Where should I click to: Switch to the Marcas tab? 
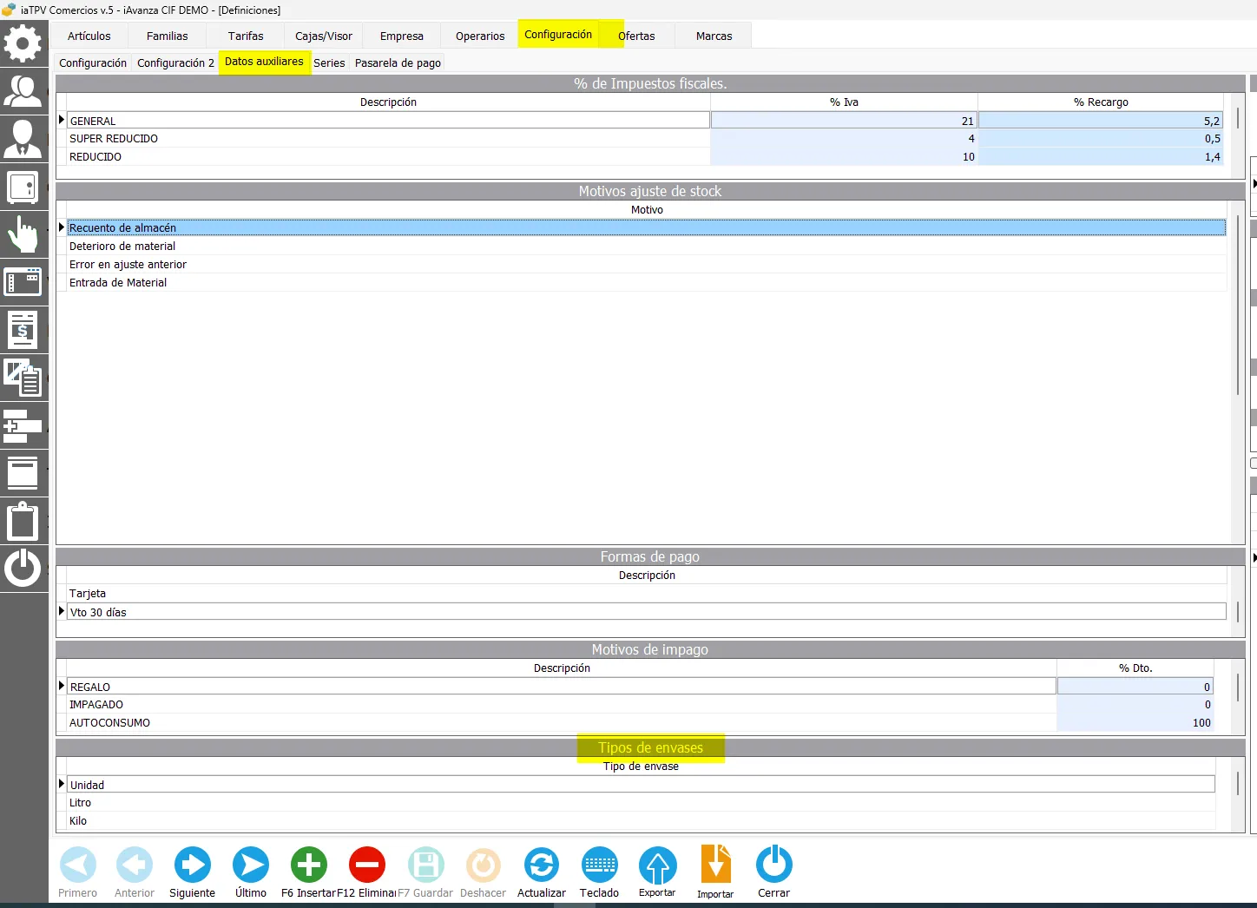(x=714, y=36)
